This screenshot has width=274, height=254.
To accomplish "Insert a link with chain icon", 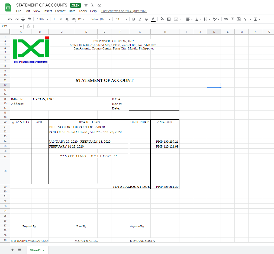I will [226, 19].
